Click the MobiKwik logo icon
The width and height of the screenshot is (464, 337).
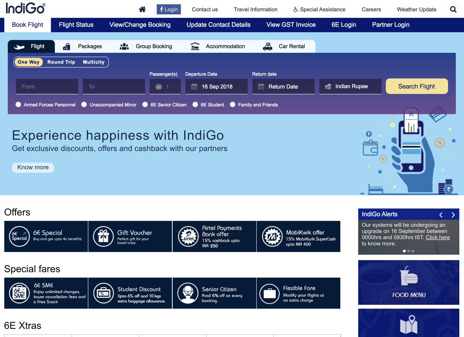click(x=272, y=236)
